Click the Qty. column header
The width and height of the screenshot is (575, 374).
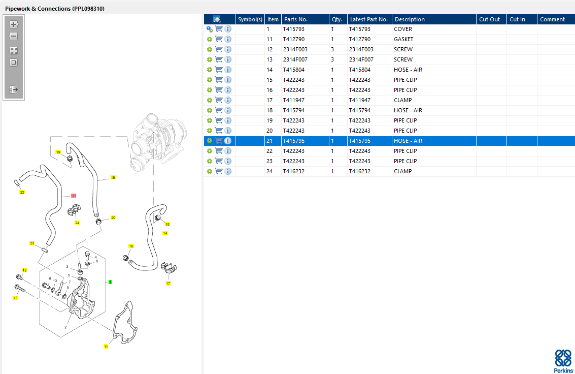(338, 19)
